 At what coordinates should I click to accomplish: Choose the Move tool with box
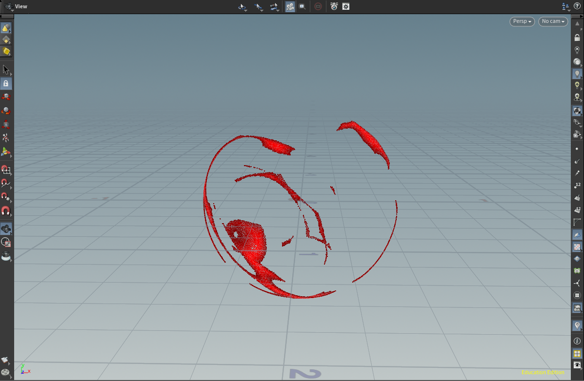(x=6, y=97)
